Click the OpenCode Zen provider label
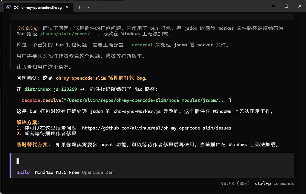Screen dimensions: 306x194 click(x=98, y=172)
